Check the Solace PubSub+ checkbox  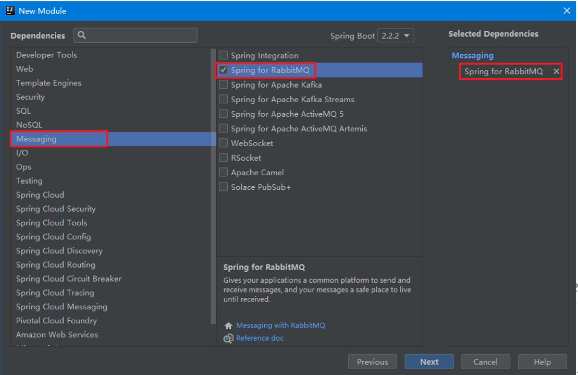coord(224,187)
